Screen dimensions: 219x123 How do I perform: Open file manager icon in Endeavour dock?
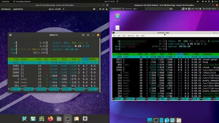(162, 120)
